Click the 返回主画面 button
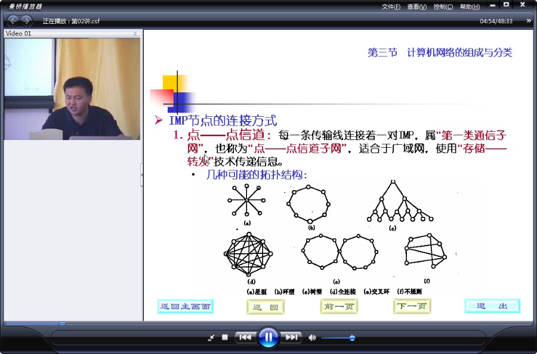 (x=186, y=306)
